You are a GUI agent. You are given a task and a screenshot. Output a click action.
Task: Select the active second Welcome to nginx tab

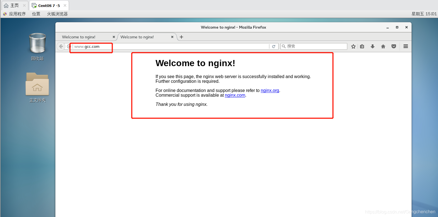click(x=147, y=37)
